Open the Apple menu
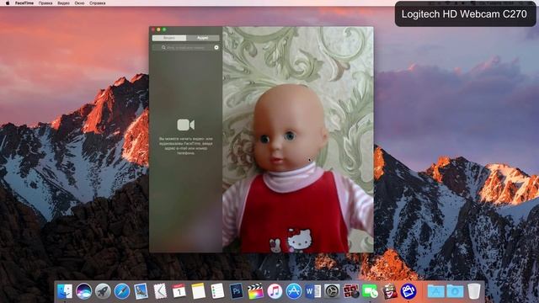Screen dimensions: 539x303 click(8, 3)
